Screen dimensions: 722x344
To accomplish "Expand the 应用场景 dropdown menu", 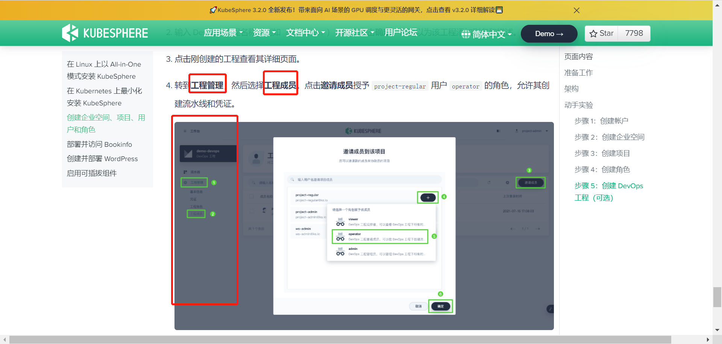I will [x=223, y=33].
